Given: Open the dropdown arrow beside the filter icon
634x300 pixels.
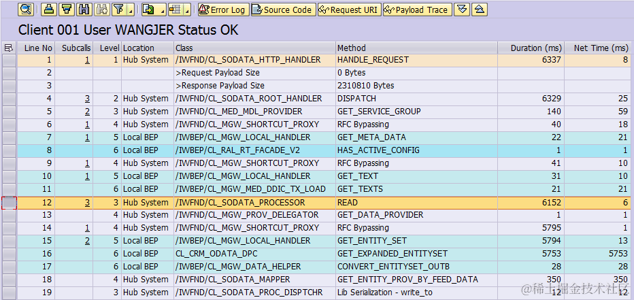Looking at the screenshot, I should [130, 10].
